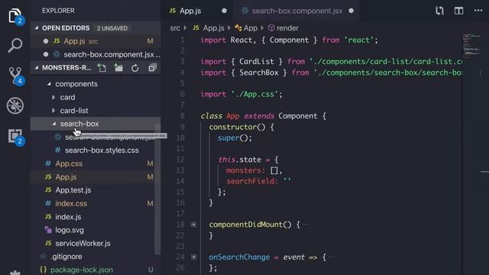Collapse the MONSTERS-R project section

[37, 68]
